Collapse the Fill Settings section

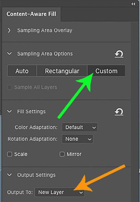10,111
